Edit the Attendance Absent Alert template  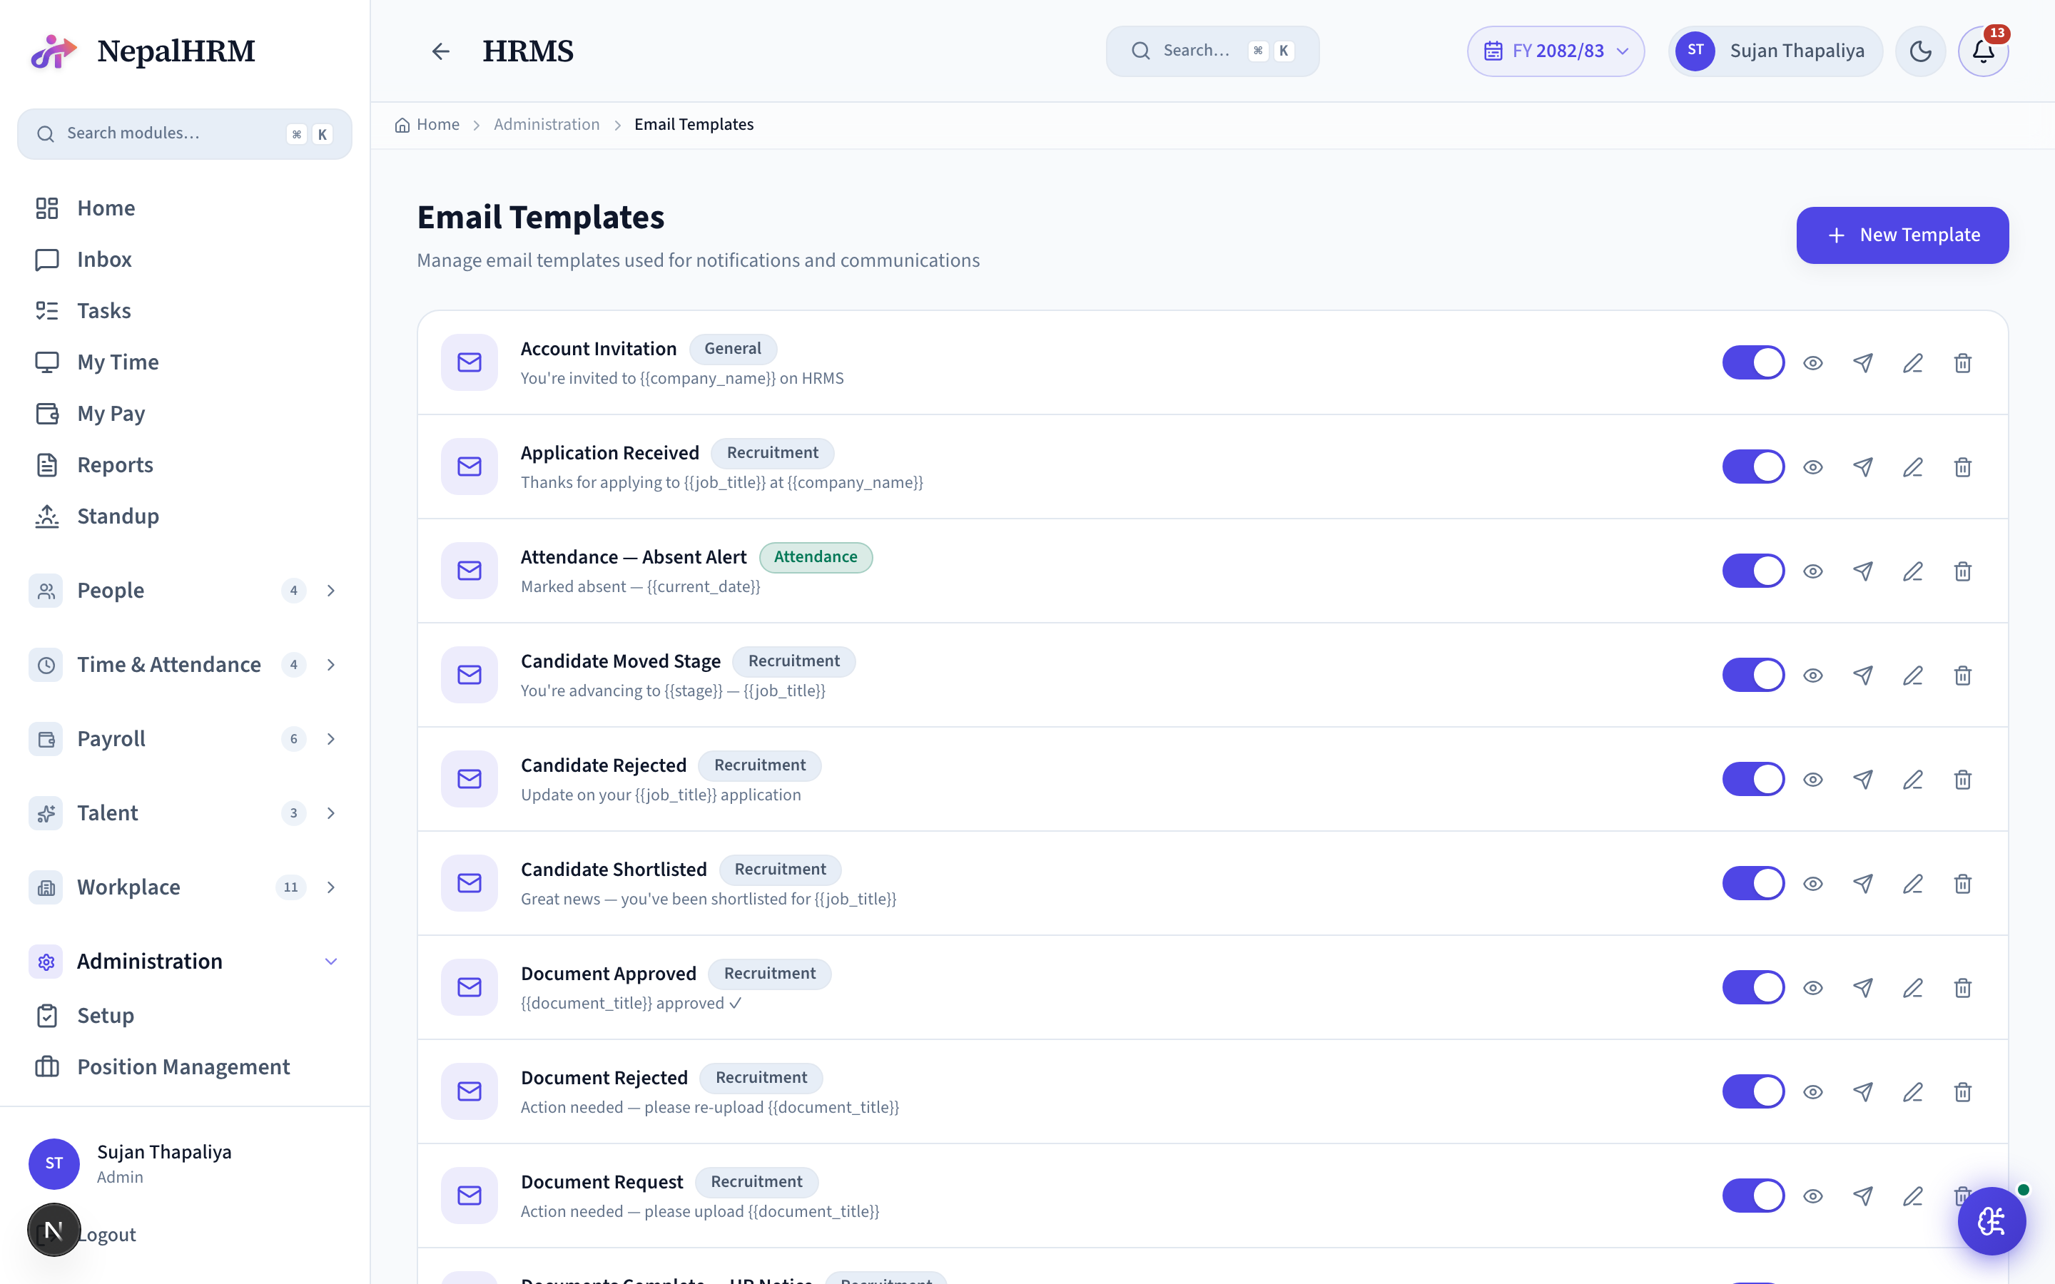1912,571
